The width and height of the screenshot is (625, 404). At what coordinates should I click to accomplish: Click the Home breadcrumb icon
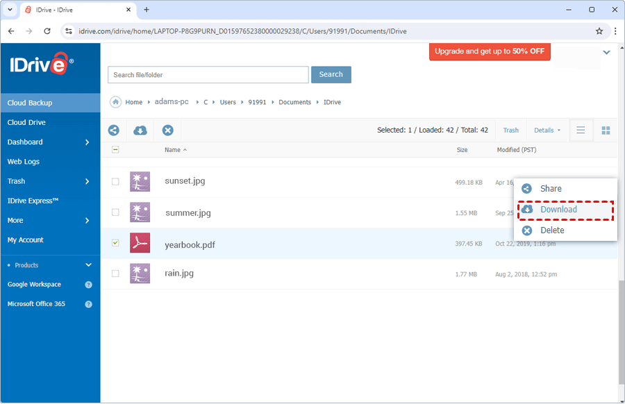116,102
